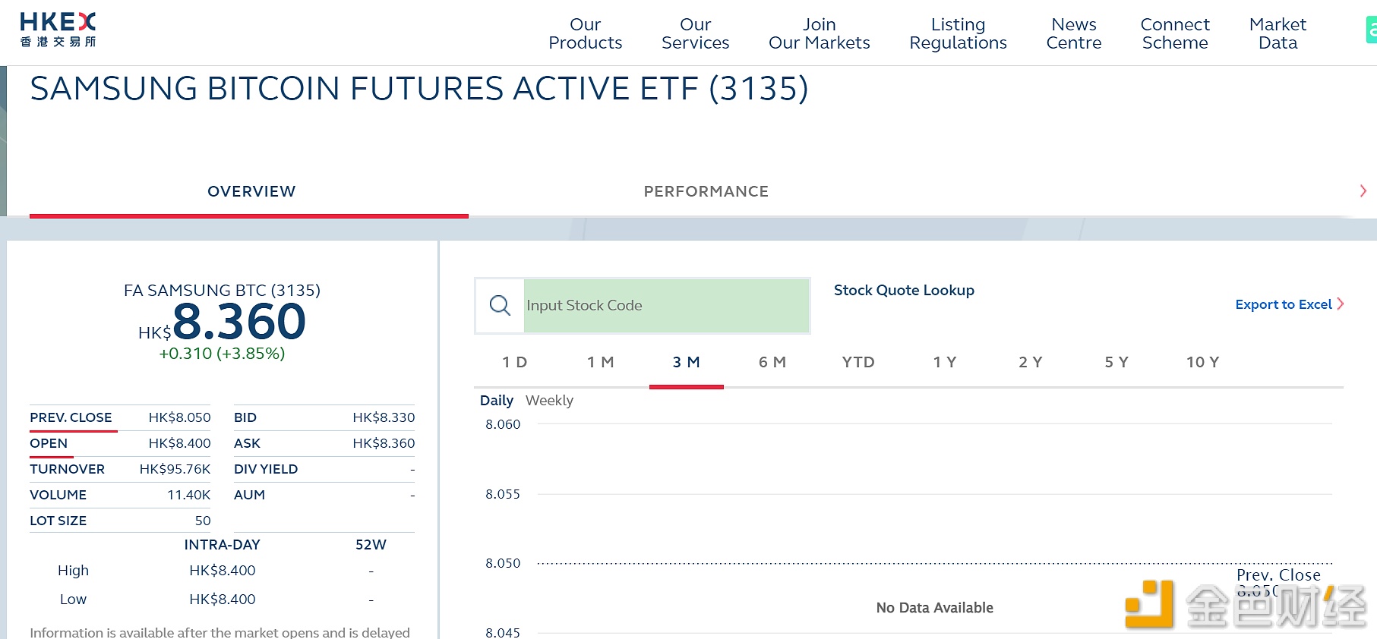Open the News Centre menu
Viewport: 1377px width, 639px height.
click(x=1073, y=33)
